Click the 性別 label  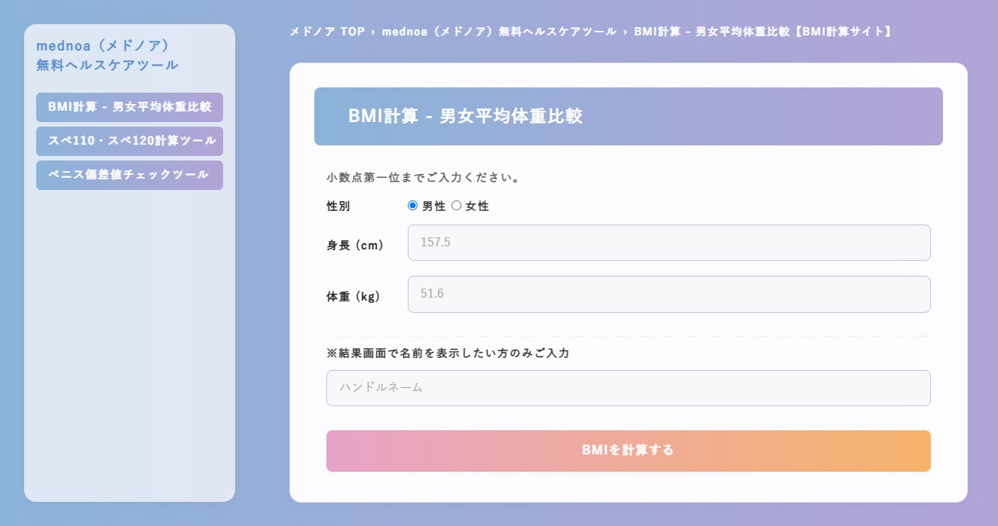(x=338, y=206)
